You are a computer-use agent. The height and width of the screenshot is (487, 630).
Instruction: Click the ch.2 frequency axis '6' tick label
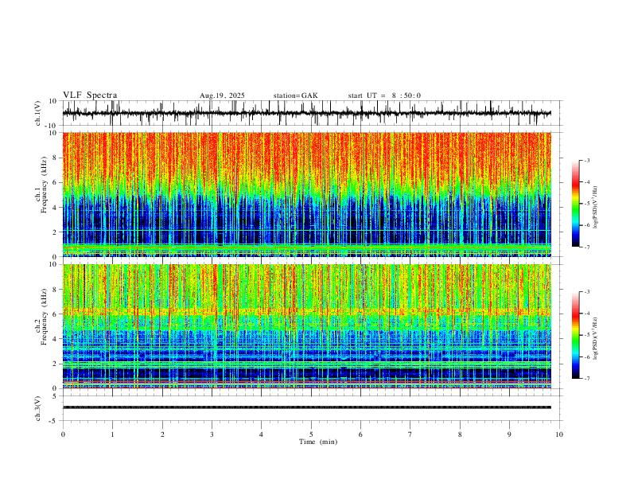pyautogui.click(x=56, y=314)
